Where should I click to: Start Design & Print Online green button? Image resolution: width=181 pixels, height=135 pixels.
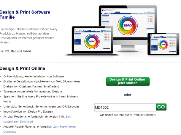click(x=128, y=81)
